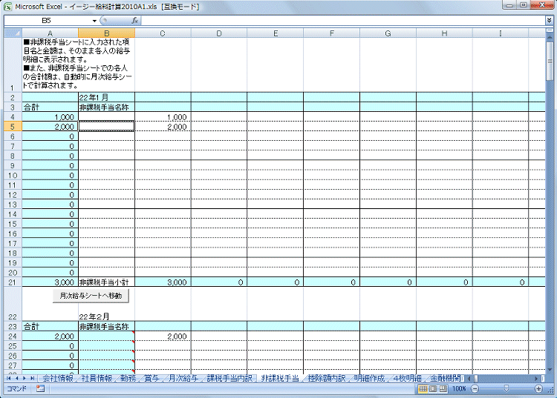The image size is (557, 398).
Task: Switch to Normal view in status bar
Action: click(x=423, y=388)
